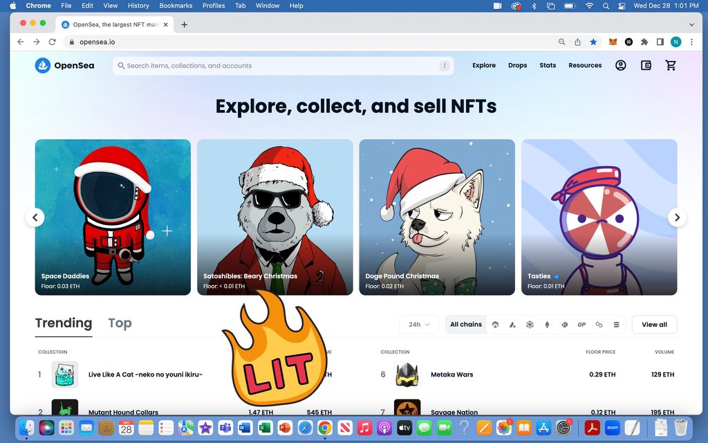Open the Bookmarks menu in menu bar
This screenshot has height=443, width=708.
pyautogui.click(x=176, y=6)
